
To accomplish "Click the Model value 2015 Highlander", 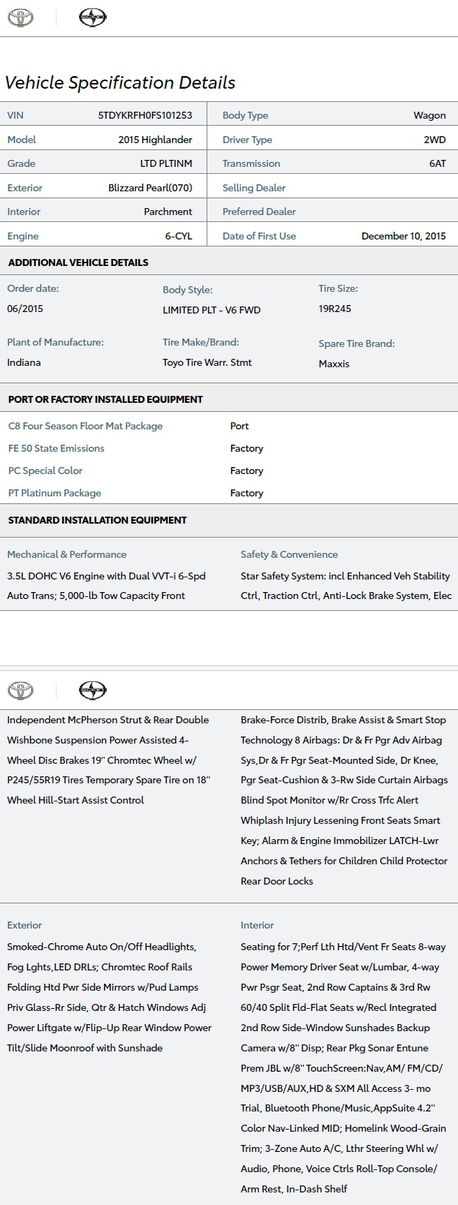I will tap(155, 140).
